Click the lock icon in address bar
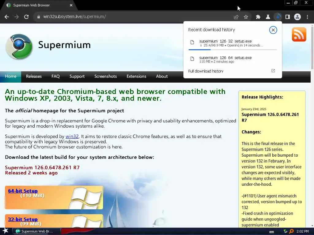The image size is (314, 235). tap(38, 17)
